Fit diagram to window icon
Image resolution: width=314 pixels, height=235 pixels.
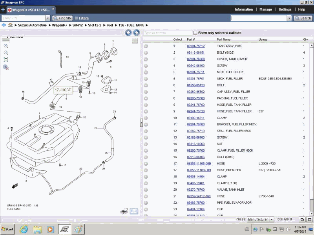click(6, 60)
